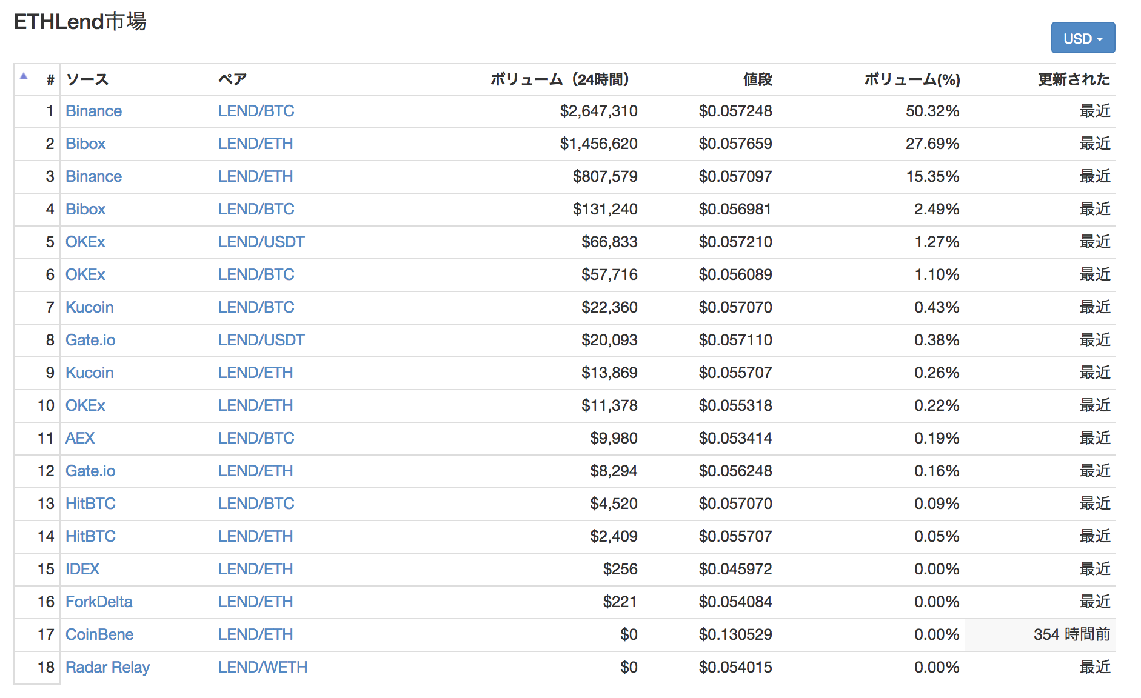Open Binance link in row 3
The height and width of the screenshot is (698, 1141).
tap(93, 176)
